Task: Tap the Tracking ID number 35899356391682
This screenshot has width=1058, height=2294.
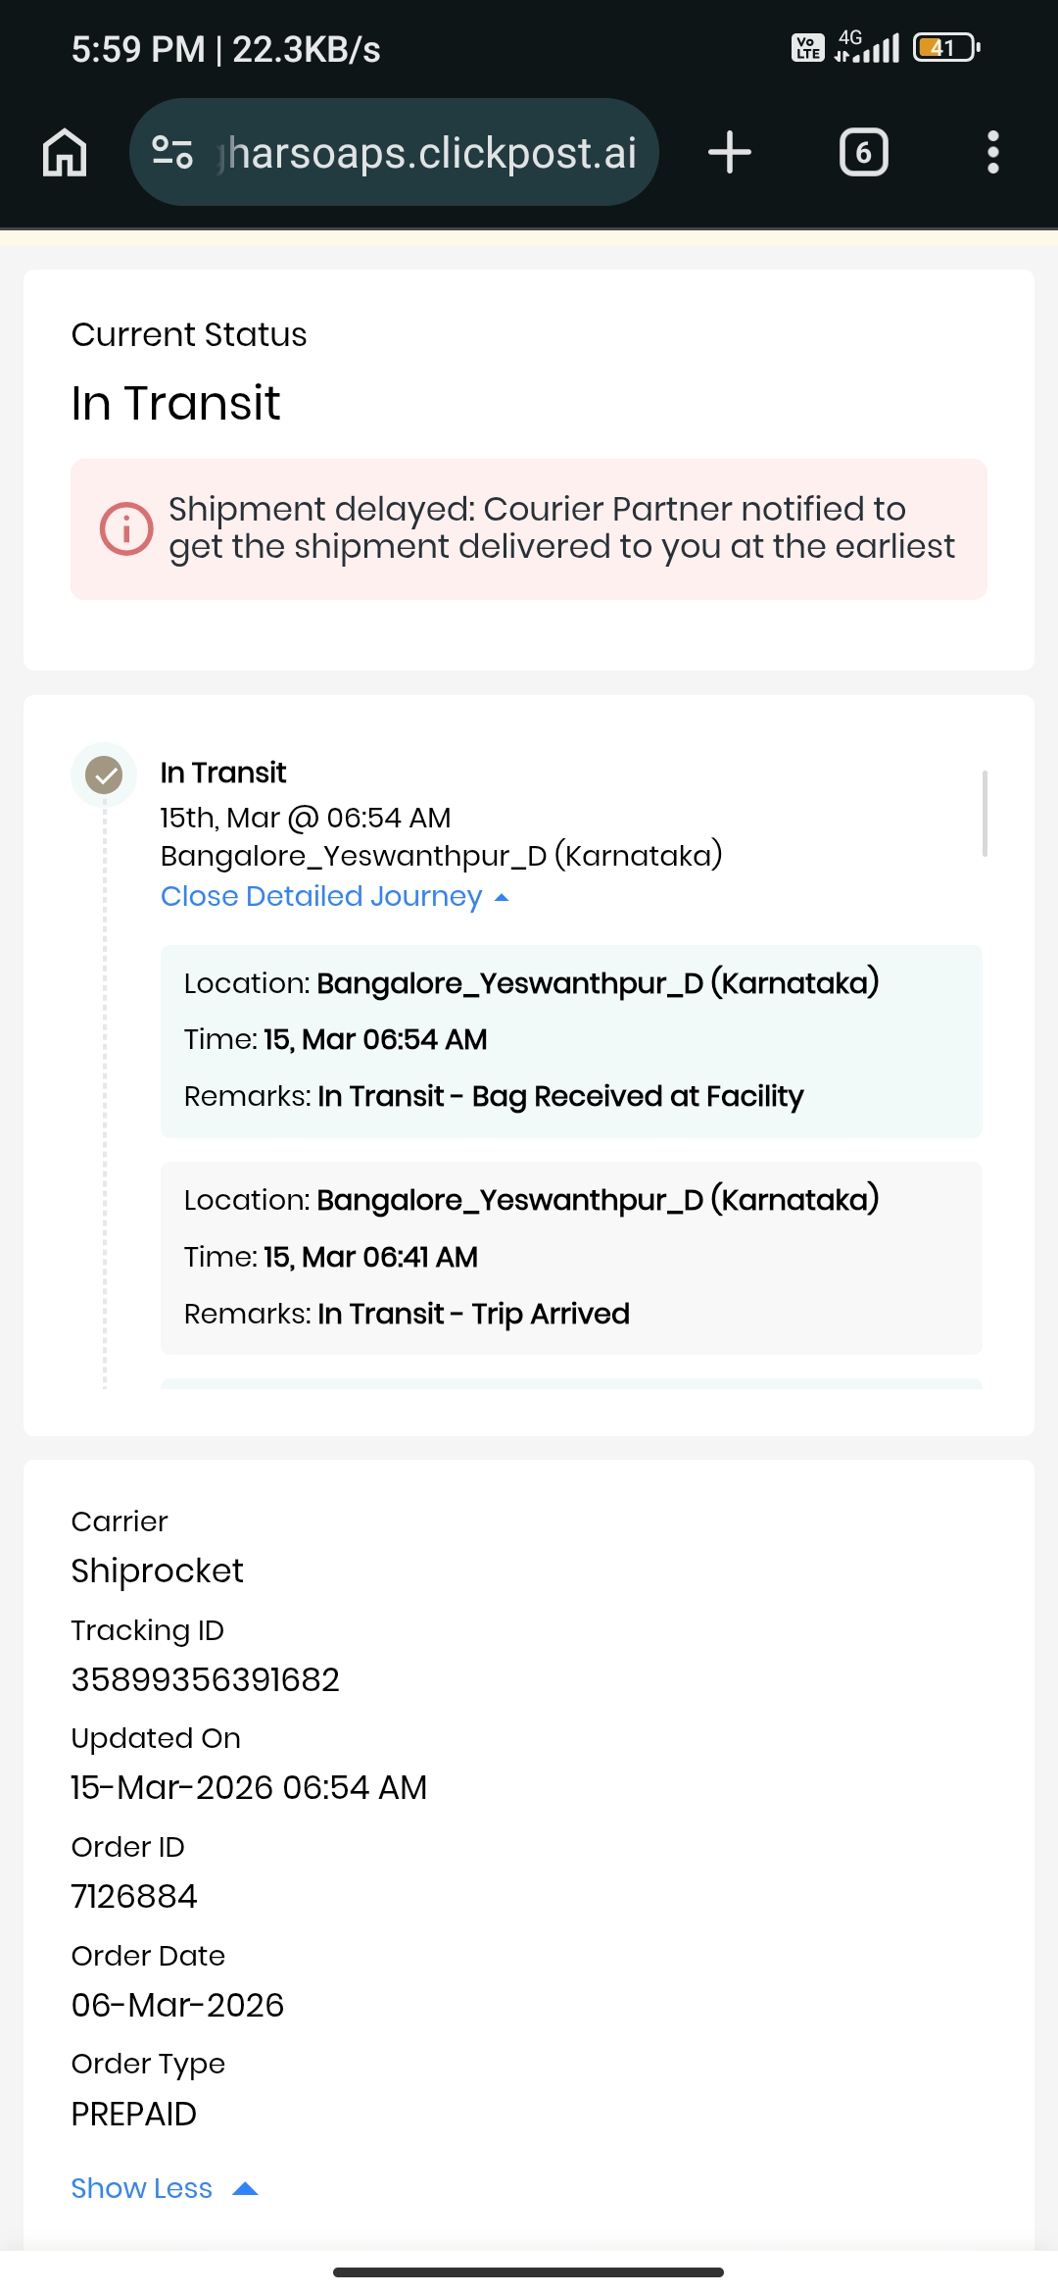Action: (206, 1679)
